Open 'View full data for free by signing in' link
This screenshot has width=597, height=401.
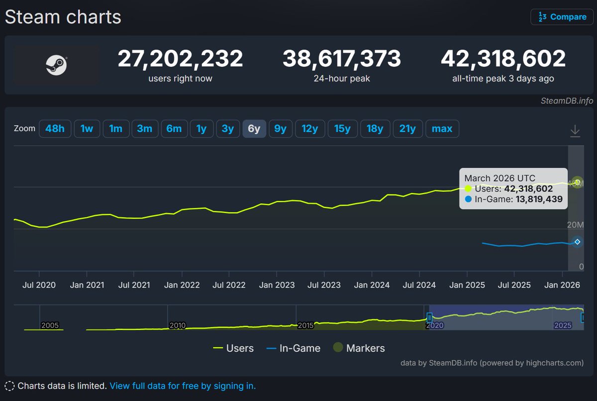coord(183,386)
